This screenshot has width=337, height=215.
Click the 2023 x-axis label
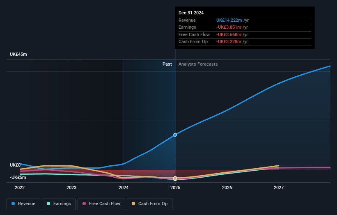point(71,188)
